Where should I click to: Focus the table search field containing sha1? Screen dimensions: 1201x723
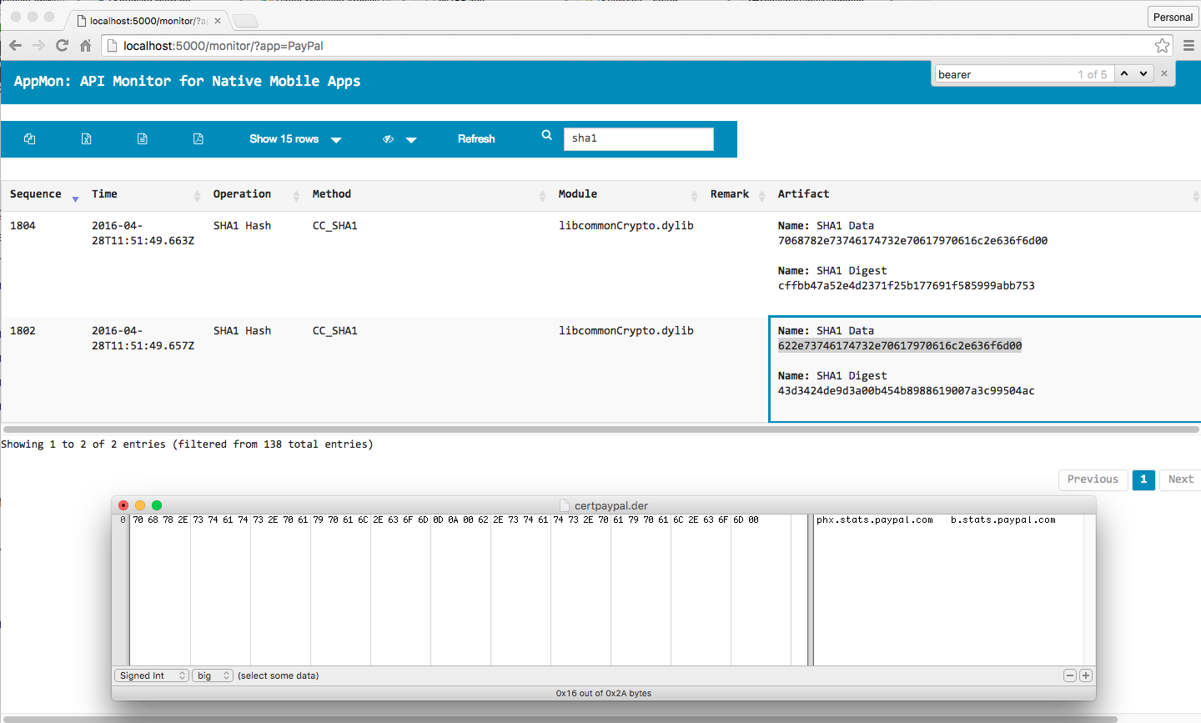point(639,138)
